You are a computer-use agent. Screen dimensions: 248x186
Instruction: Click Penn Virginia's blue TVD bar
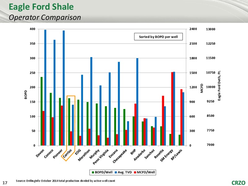[110, 109]
